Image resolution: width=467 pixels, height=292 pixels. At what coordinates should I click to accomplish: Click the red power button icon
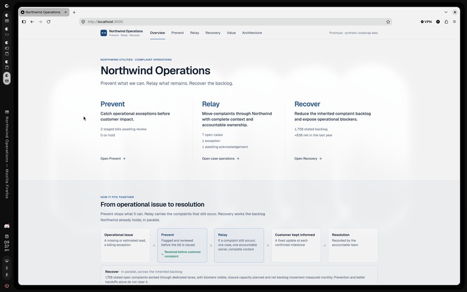[7, 286]
